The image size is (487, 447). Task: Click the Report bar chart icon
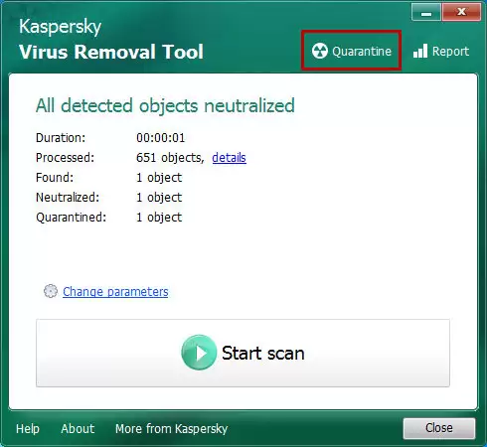tap(420, 51)
